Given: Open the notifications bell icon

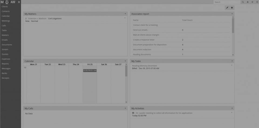Looking at the screenshot, I should click(248, 2).
